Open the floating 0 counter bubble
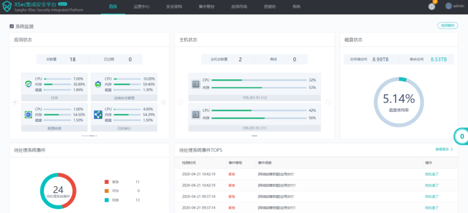 461,136
